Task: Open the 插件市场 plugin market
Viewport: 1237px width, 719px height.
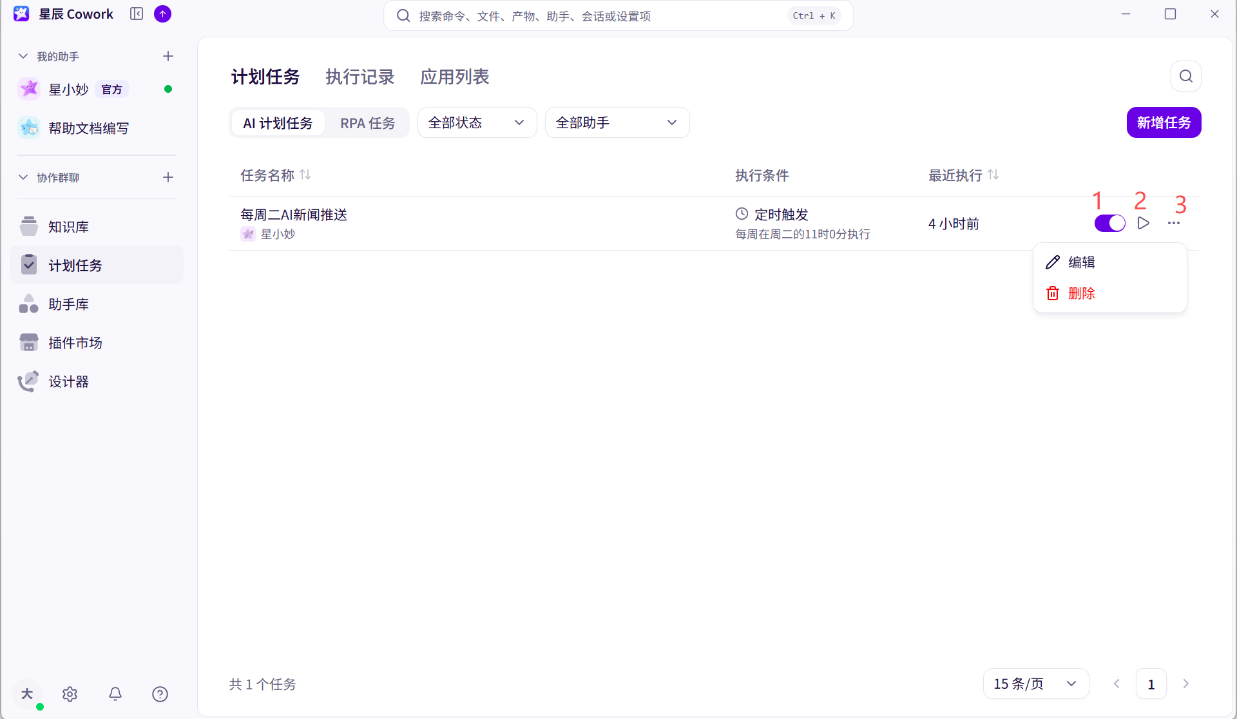Action: click(97, 343)
